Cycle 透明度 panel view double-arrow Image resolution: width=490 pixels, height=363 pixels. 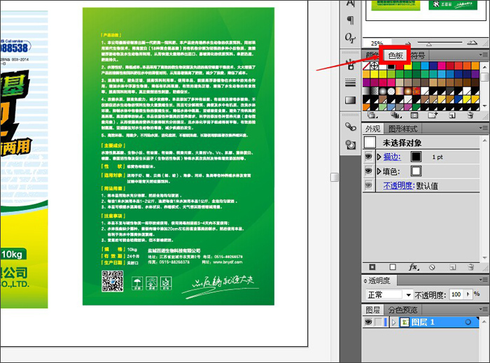tap(365, 281)
